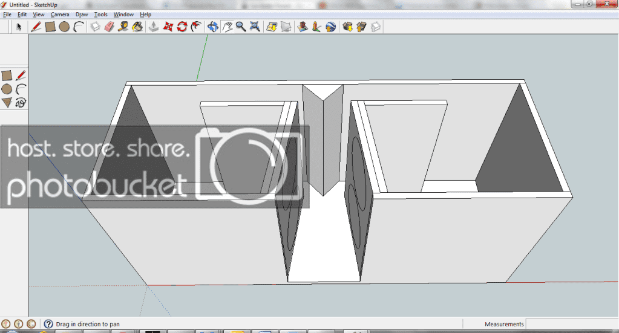Select Rectangle in the side drawing palette
The image size is (619, 333).
click(7, 76)
